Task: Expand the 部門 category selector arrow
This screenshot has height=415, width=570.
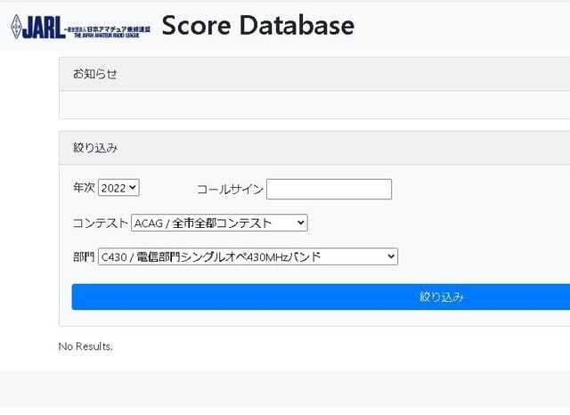Action: [390, 256]
